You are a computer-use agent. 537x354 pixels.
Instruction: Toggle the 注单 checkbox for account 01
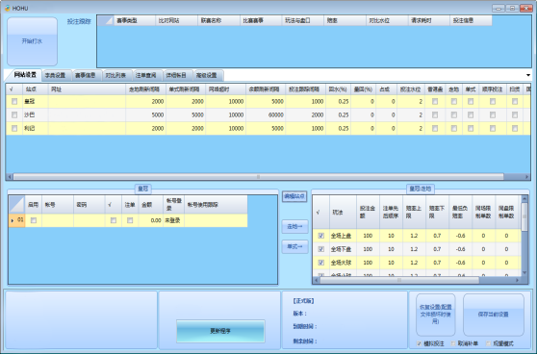130,220
